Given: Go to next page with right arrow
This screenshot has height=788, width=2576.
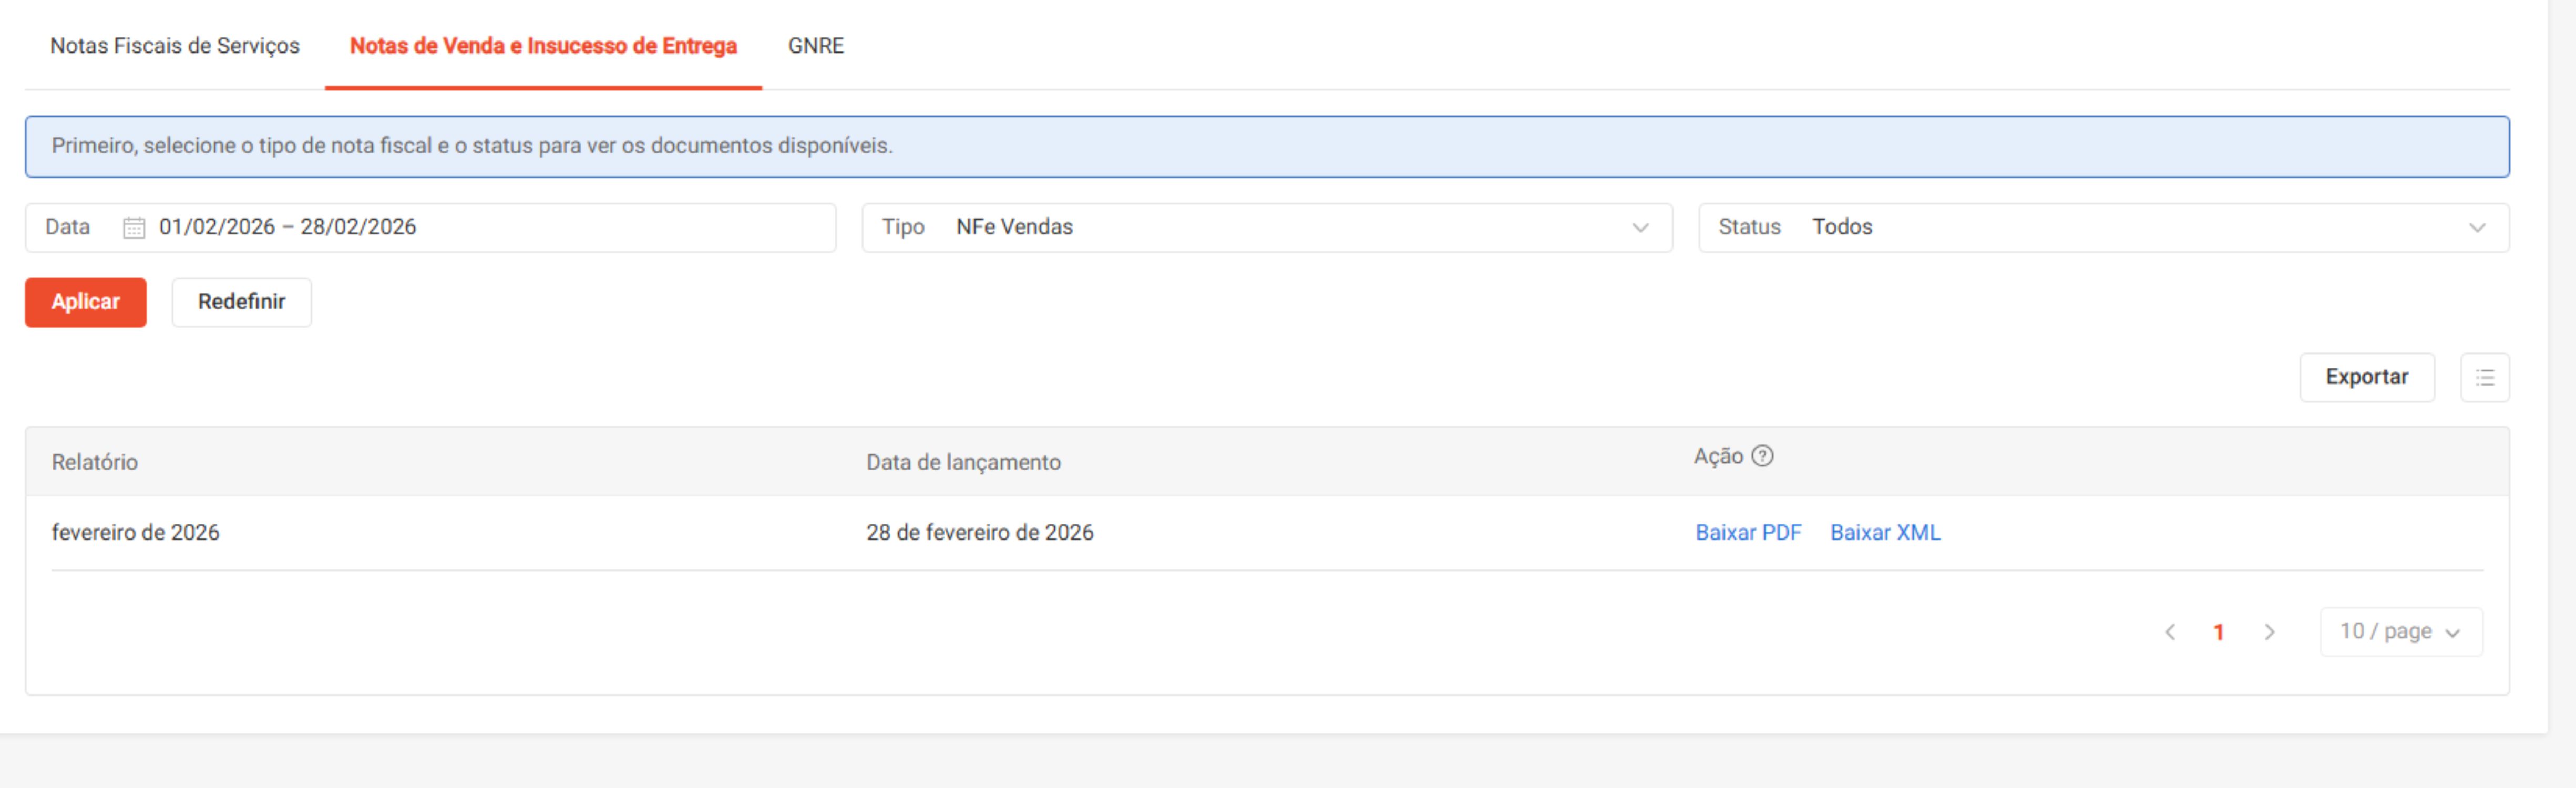Looking at the screenshot, I should [2269, 631].
